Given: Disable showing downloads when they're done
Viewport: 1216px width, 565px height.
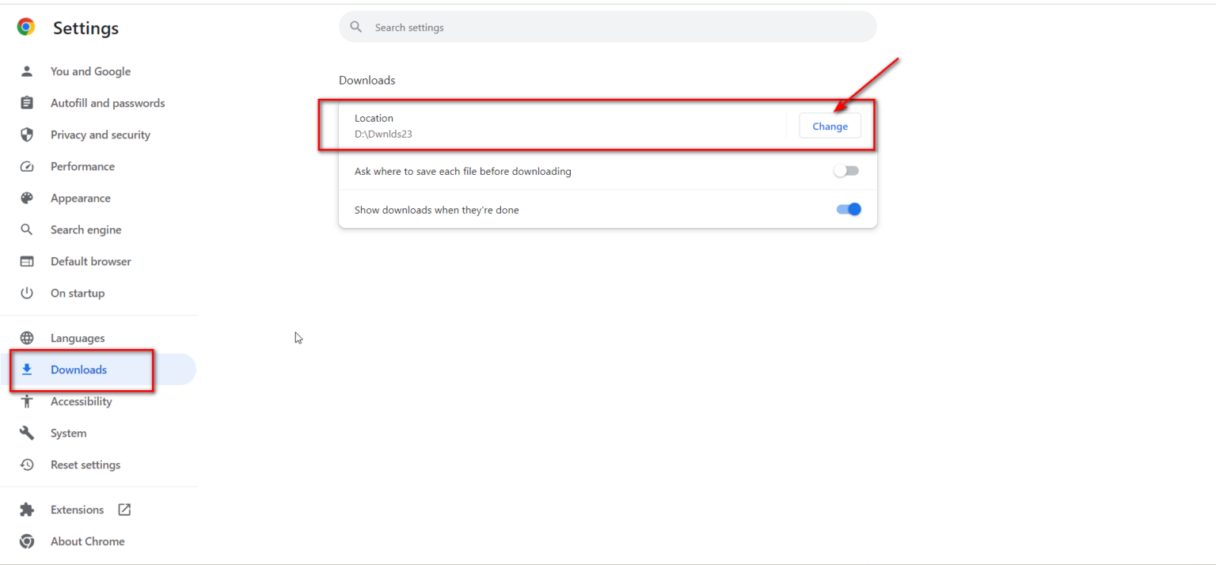Looking at the screenshot, I should (848, 208).
